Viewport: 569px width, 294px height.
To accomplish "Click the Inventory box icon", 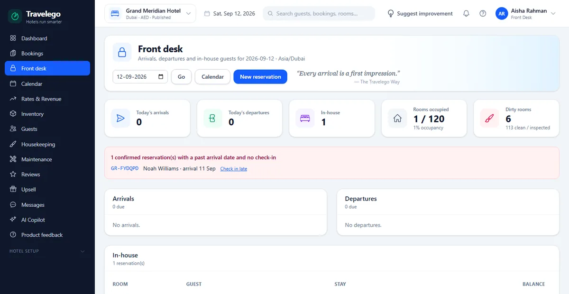I will [13, 114].
